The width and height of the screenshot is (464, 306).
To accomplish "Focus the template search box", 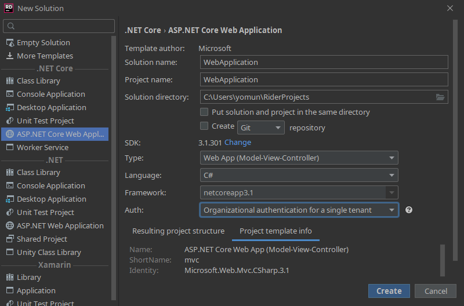I will [x=59, y=26].
